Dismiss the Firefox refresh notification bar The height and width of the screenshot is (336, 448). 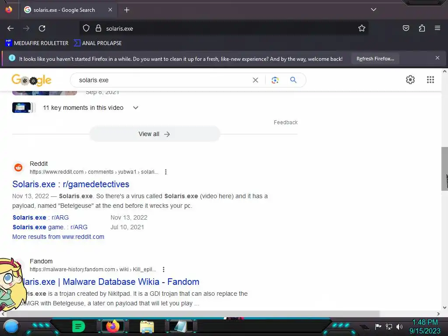(x=437, y=58)
